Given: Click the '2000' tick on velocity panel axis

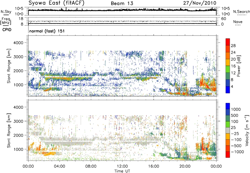Looking at the screenshot, I should click(x=18, y=135).
